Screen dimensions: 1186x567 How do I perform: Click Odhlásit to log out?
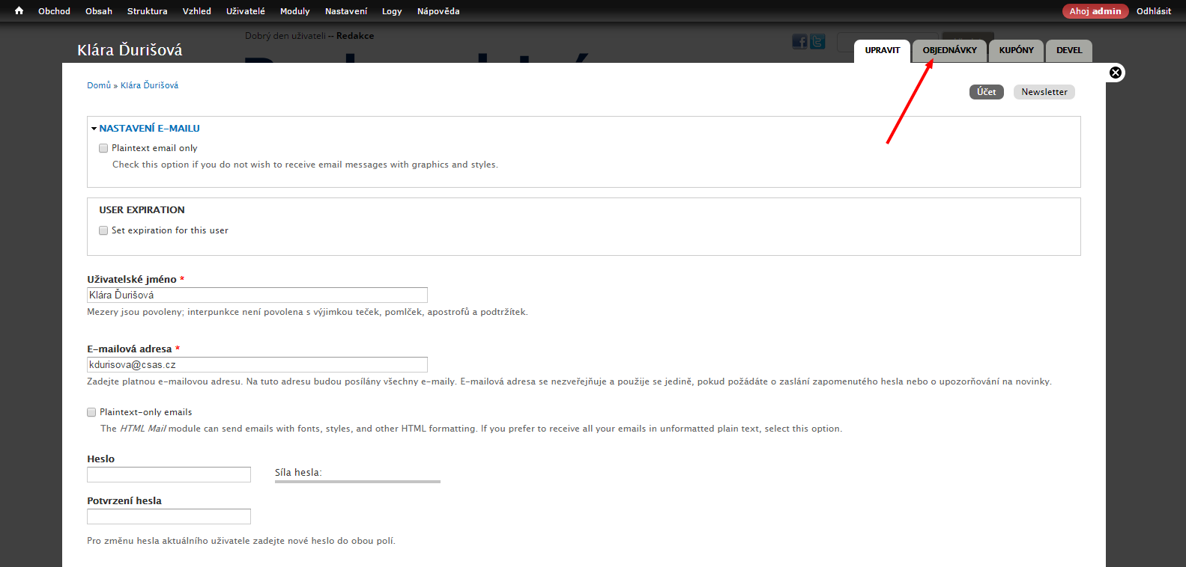tap(1154, 11)
